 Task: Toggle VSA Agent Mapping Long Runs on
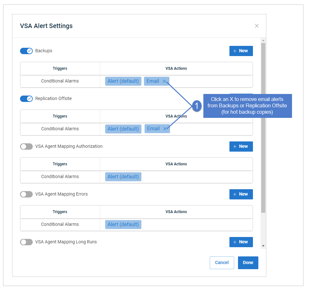26,242
